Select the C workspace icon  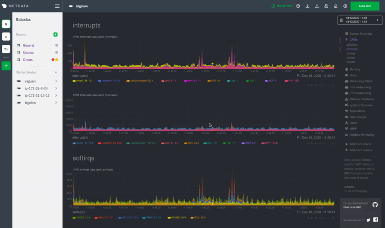coord(6,37)
